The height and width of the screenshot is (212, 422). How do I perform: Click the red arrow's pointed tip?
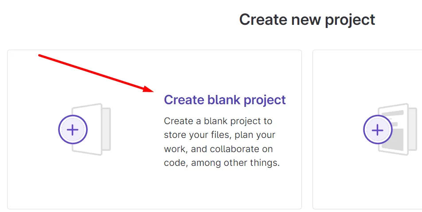coord(152,91)
